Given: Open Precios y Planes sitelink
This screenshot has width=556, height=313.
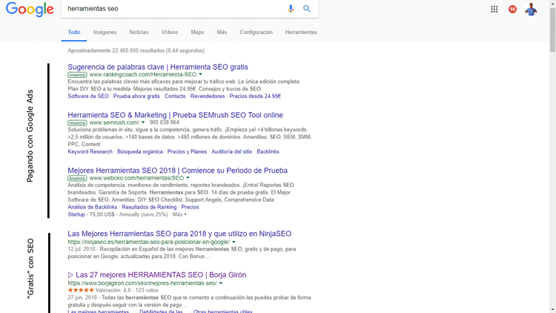Looking at the screenshot, I should tap(187, 151).
